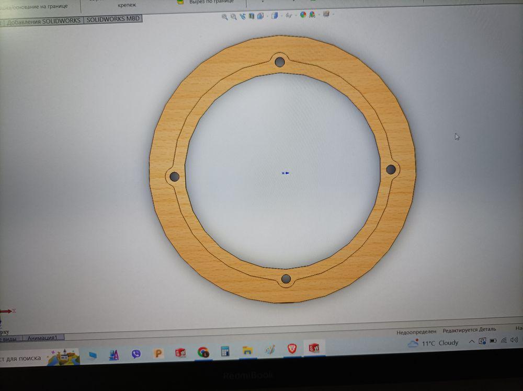
Task: Select the Zoom to Area tool
Action: [233, 17]
